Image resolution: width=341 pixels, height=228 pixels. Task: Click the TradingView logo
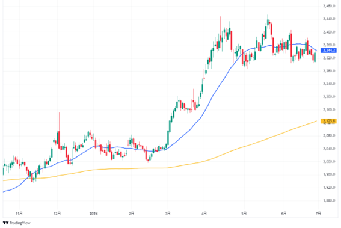pos(17,223)
